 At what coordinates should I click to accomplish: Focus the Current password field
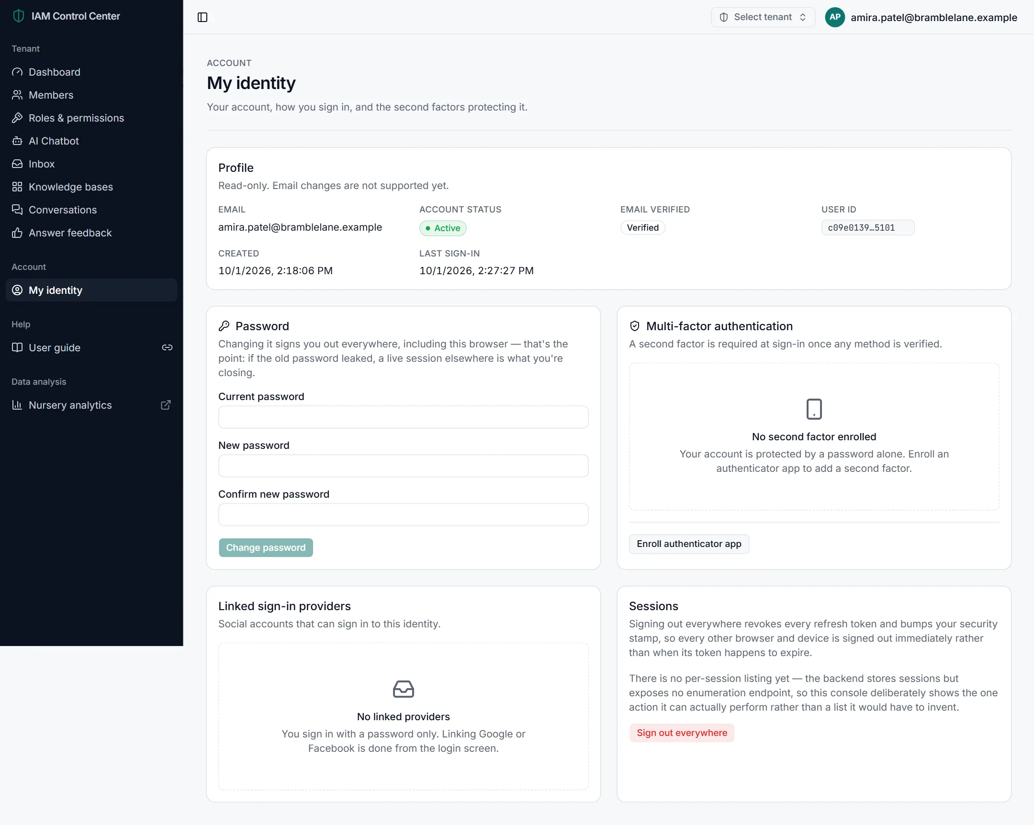pos(404,417)
